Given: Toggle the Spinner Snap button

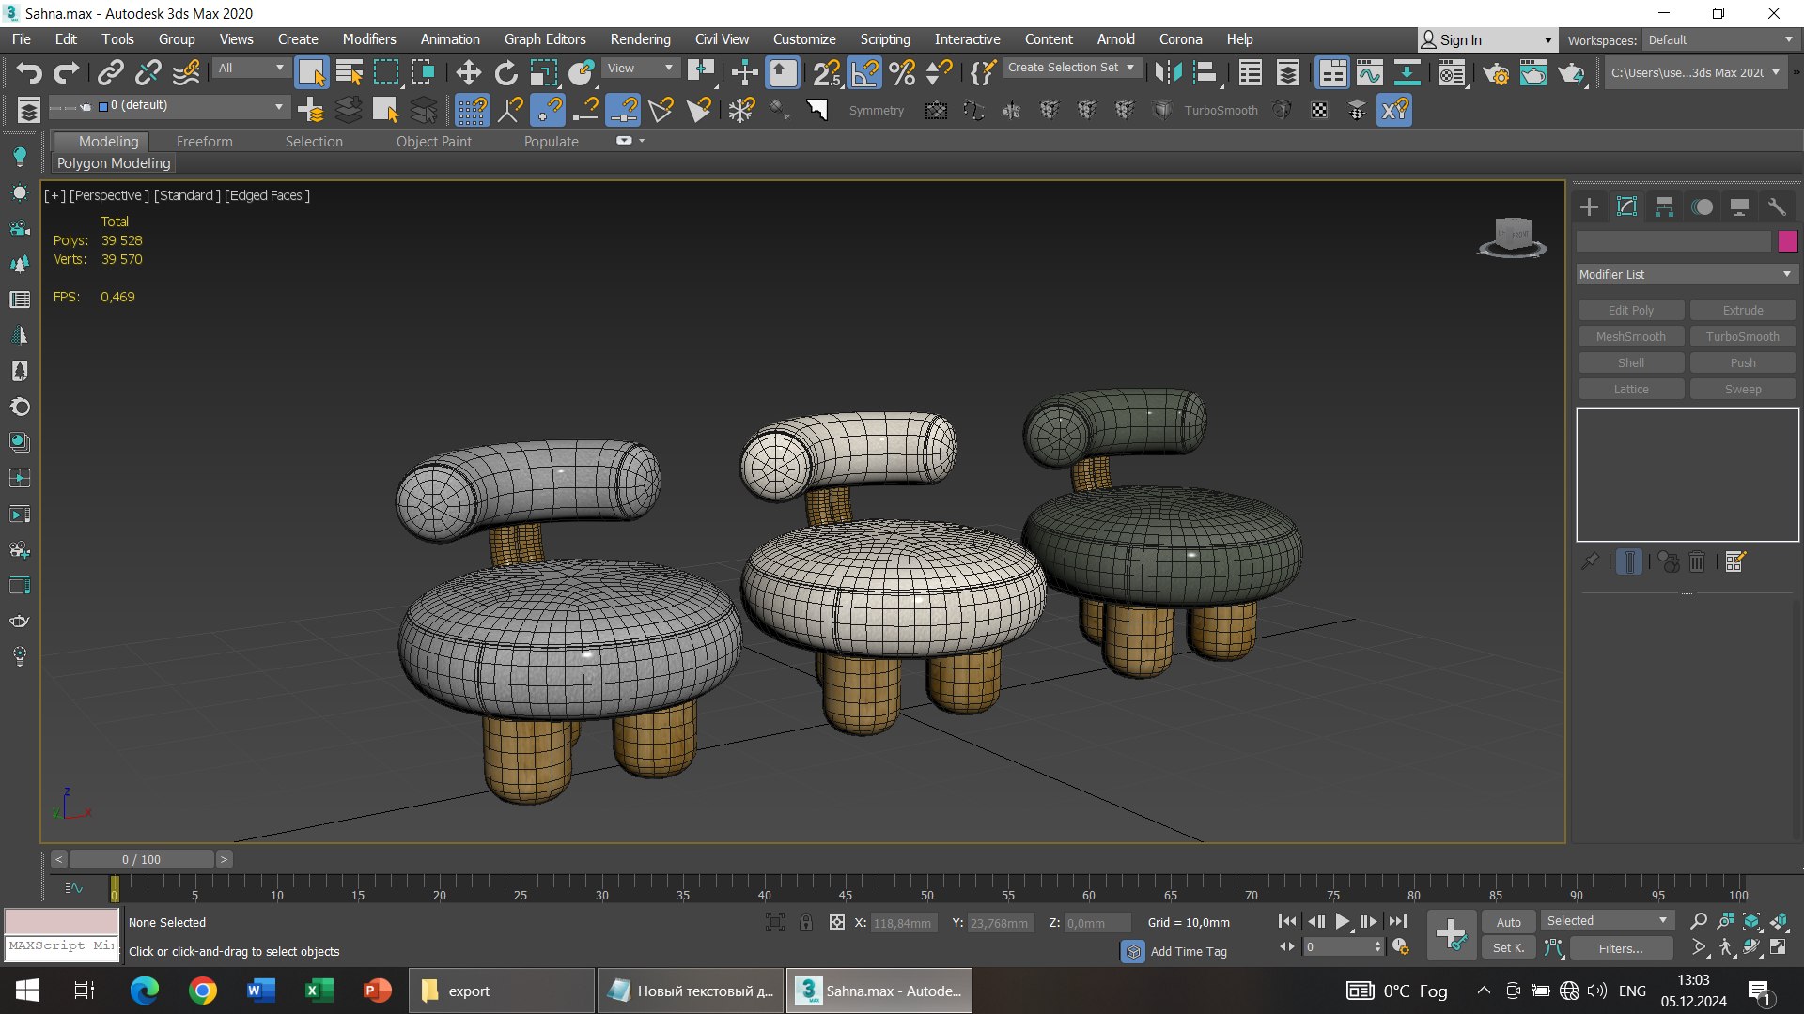Looking at the screenshot, I should (x=939, y=72).
